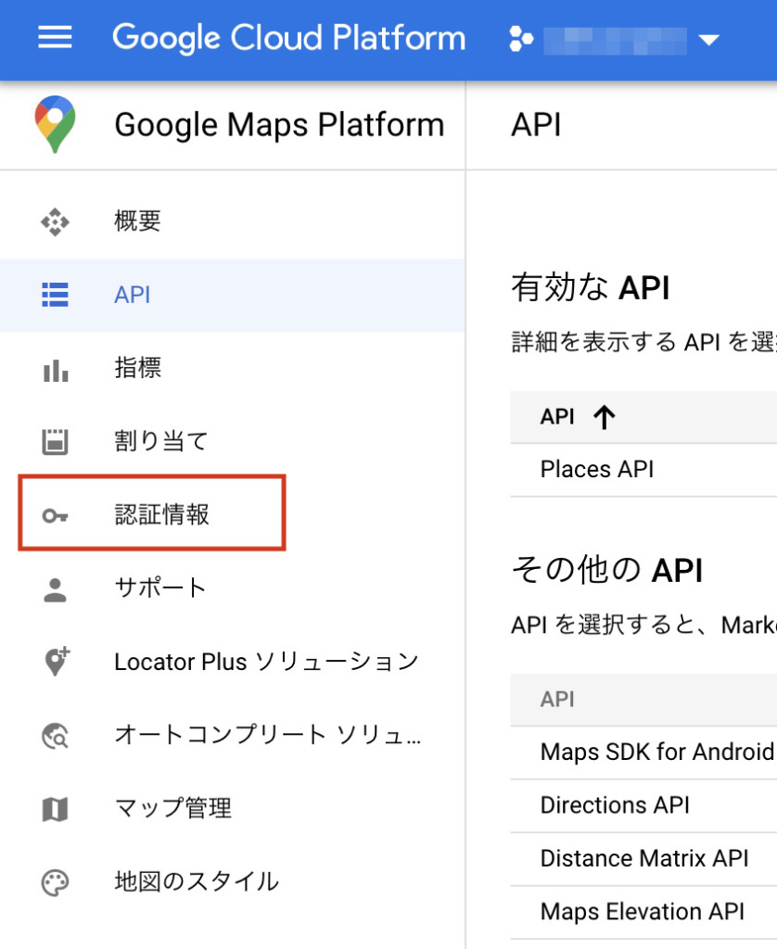This screenshot has width=777, height=949.
Task: Click the quota icon beside 割り当て
Action: 55,441
